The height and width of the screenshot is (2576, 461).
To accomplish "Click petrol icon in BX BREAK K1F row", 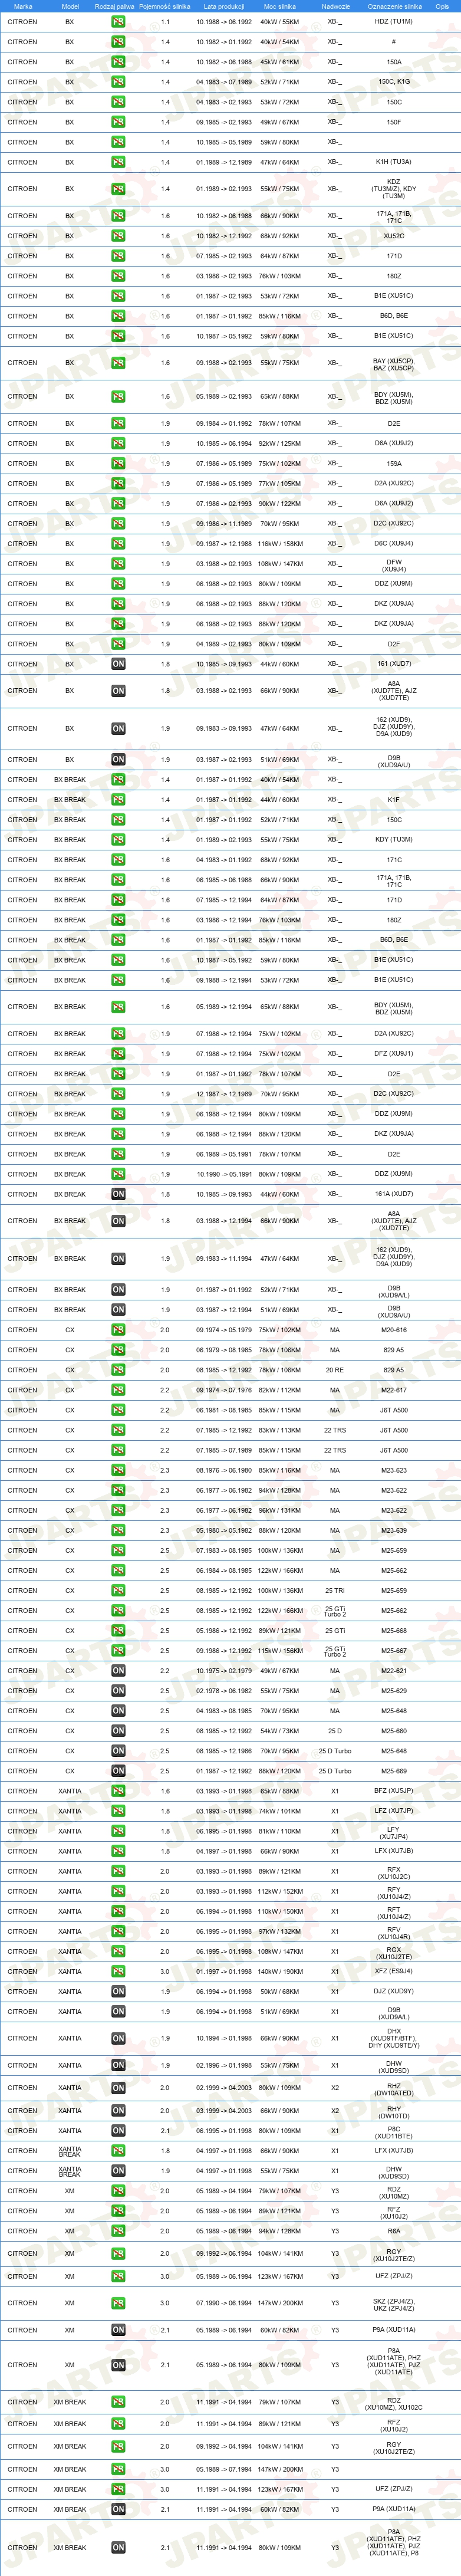I will coord(118,800).
